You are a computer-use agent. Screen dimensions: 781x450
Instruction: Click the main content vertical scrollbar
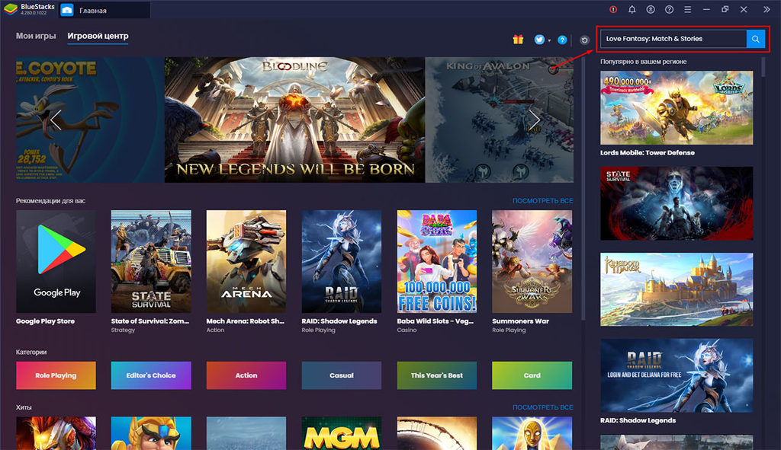[x=583, y=189]
